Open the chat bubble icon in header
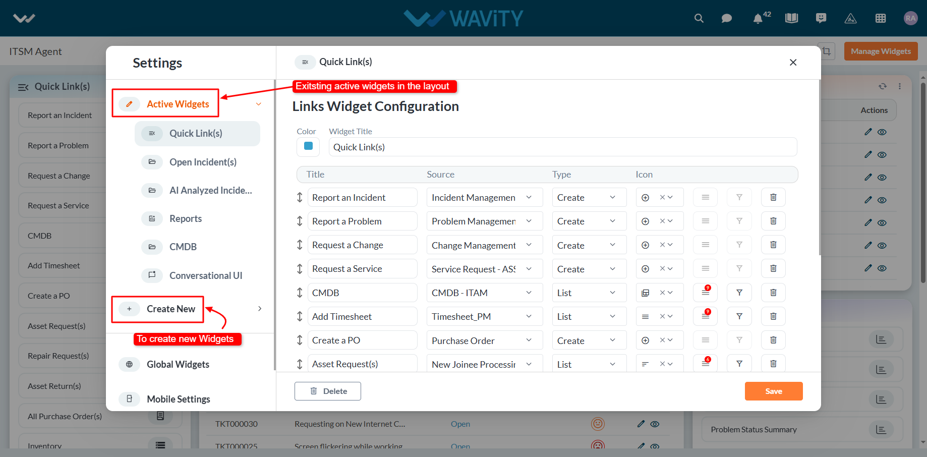 point(727,18)
